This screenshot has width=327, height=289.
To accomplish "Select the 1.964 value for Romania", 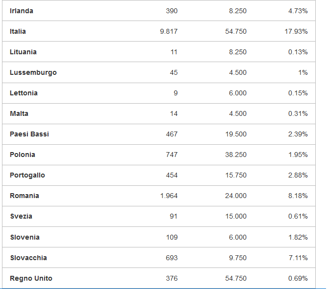I will point(169,196).
